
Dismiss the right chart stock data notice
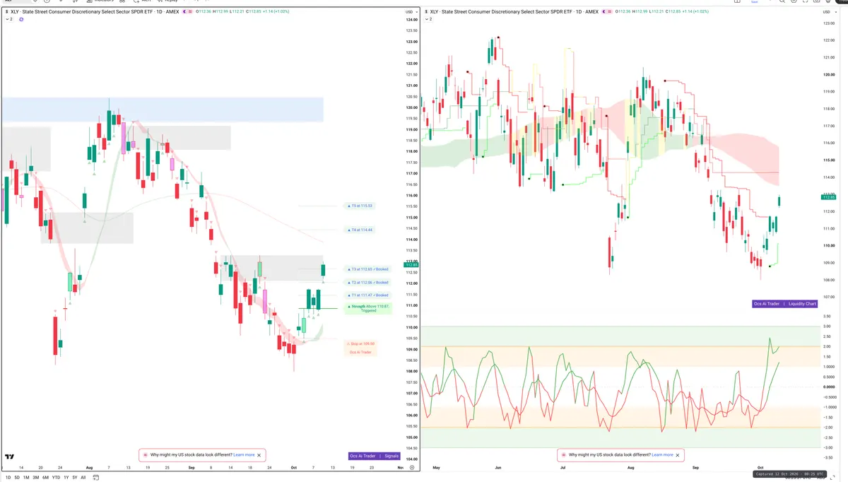678,455
